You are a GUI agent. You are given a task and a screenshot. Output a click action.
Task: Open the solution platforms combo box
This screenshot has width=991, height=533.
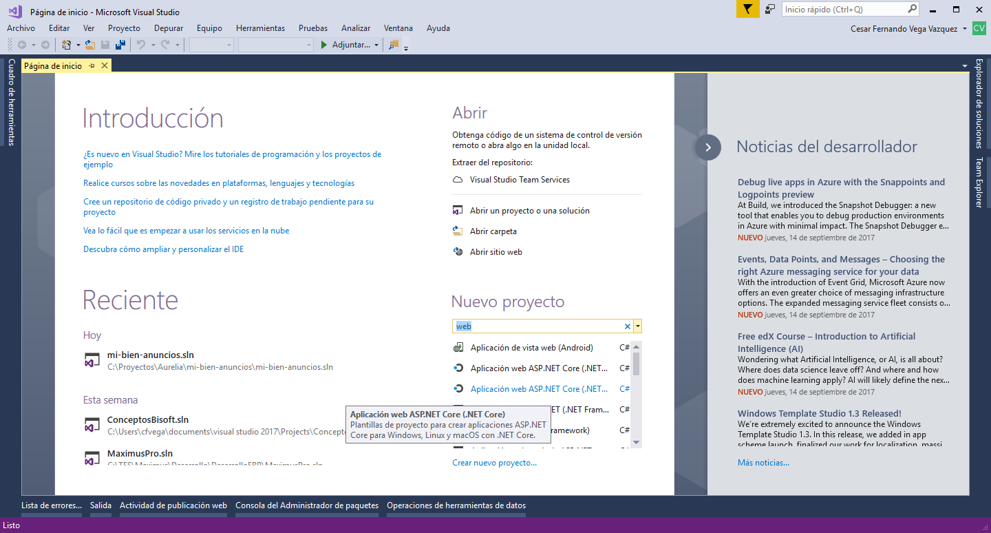(x=276, y=45)
